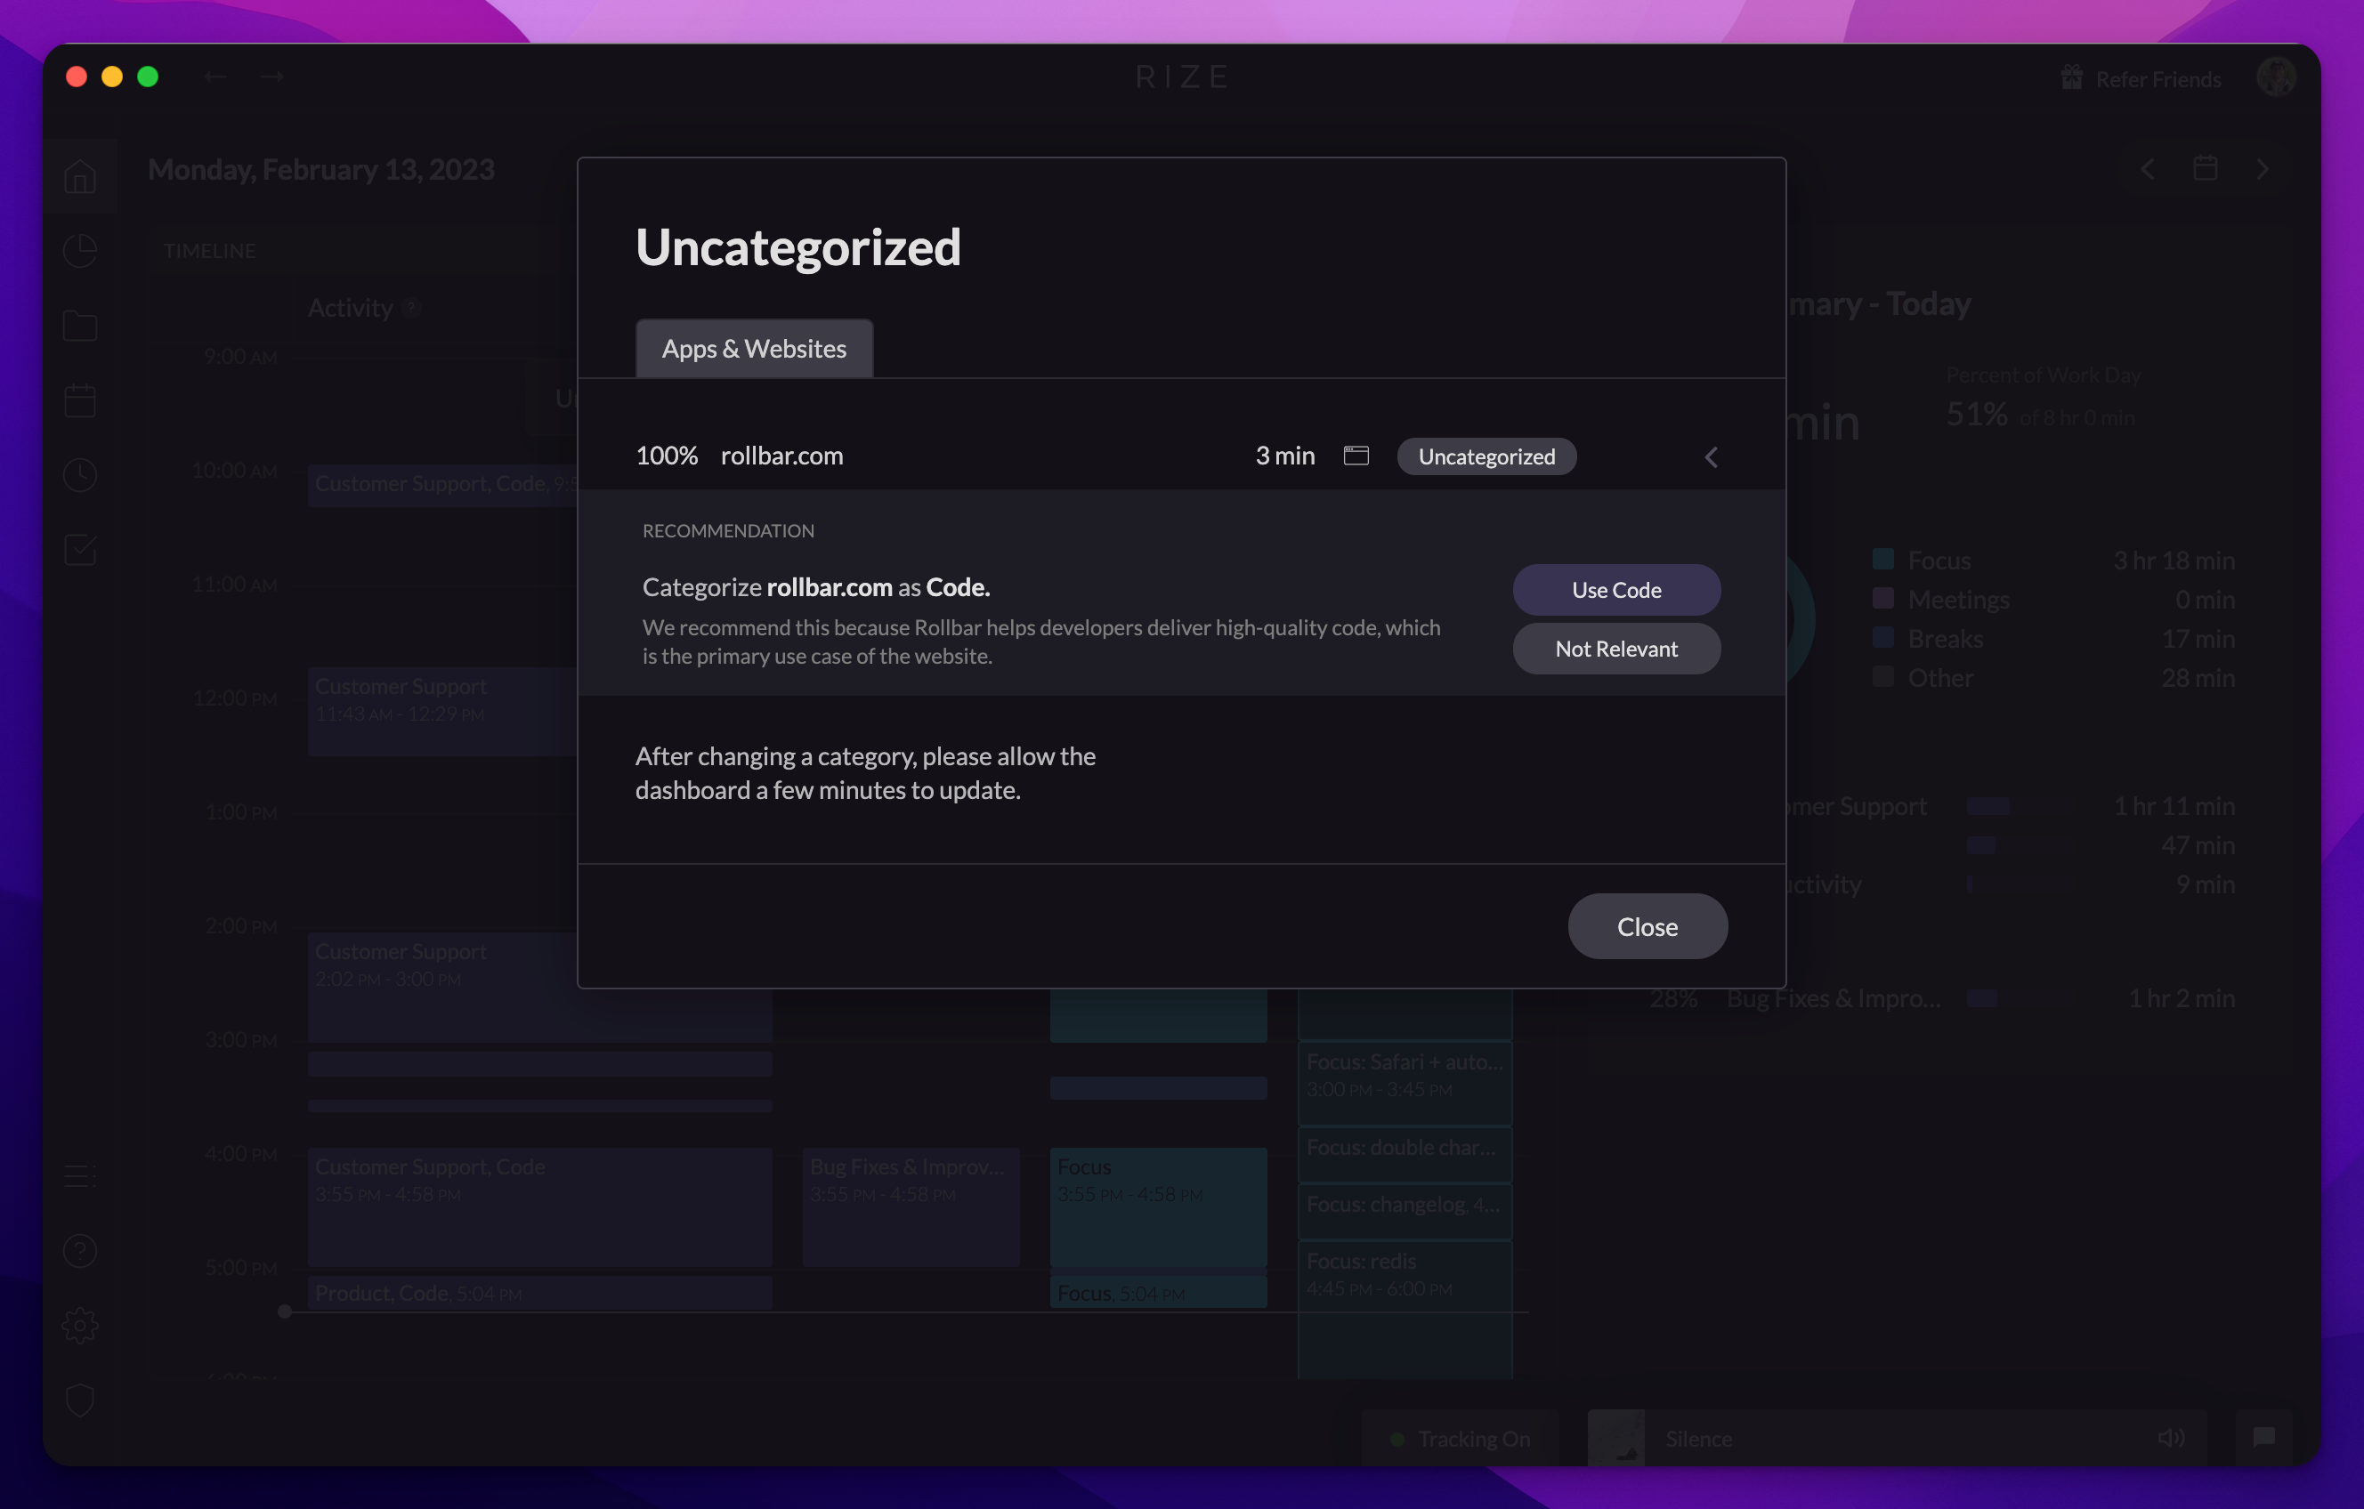
Task: Open the user profile avatar
Action: 2276,77
